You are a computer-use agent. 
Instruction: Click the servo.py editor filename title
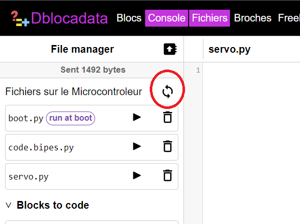coord(229,50)
